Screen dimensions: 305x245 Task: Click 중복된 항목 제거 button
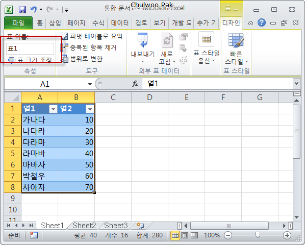click(89, 47)
